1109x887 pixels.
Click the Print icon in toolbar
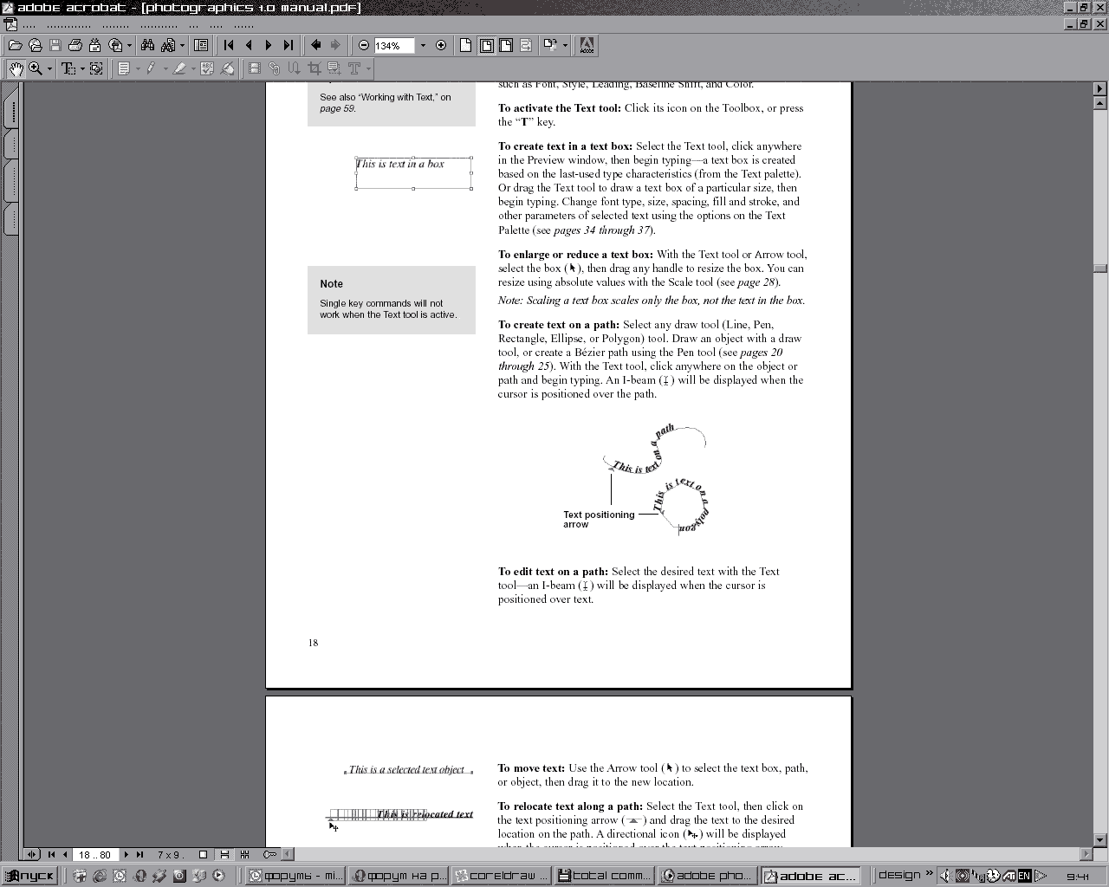75,45
